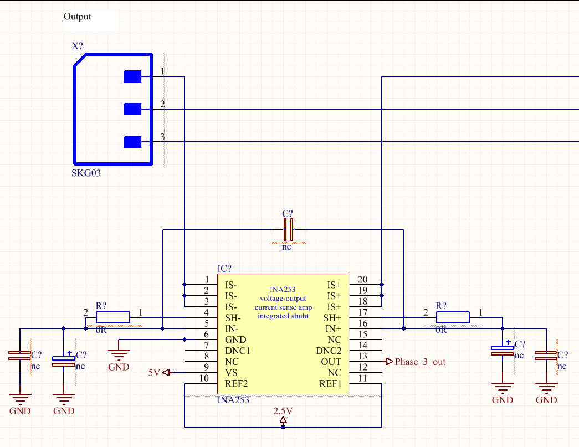Click the NC name at pin 12

[335, 372]
